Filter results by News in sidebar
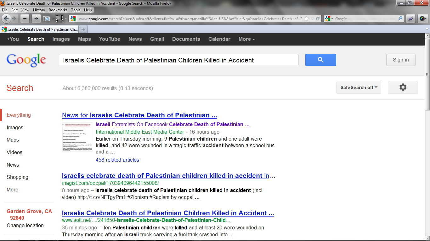 click(x=13, y=165)
